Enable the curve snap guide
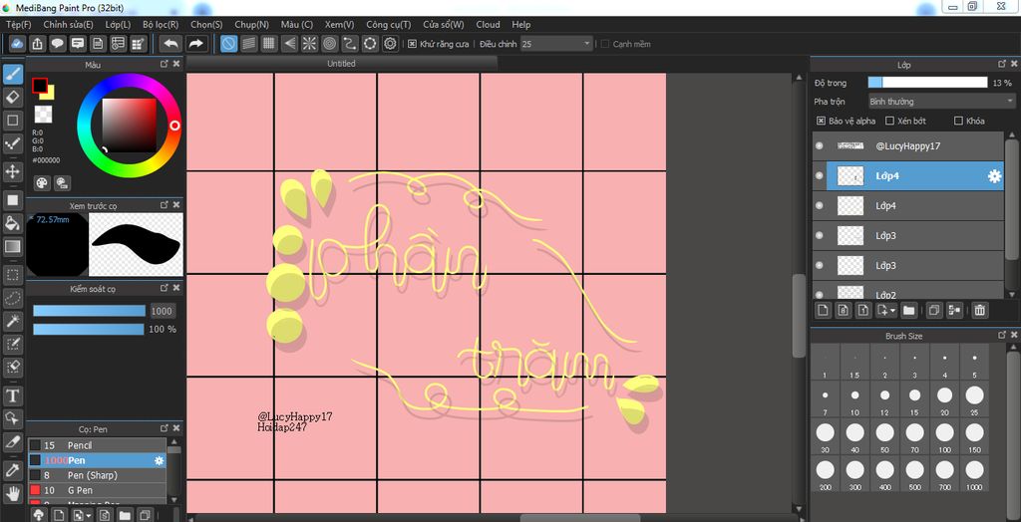The image size is (1021, 522). point(350,44)
